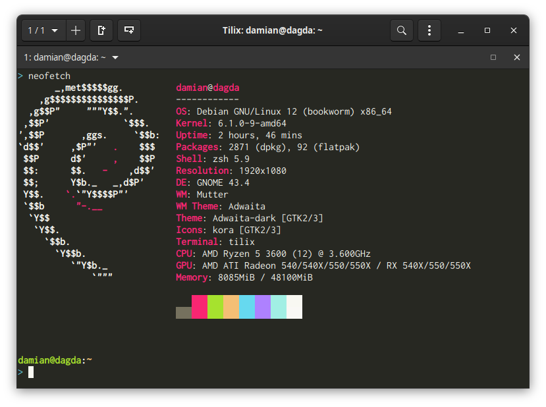Split the terminal downward
Viewport: 546px width, 407px height.
(128, 30)
